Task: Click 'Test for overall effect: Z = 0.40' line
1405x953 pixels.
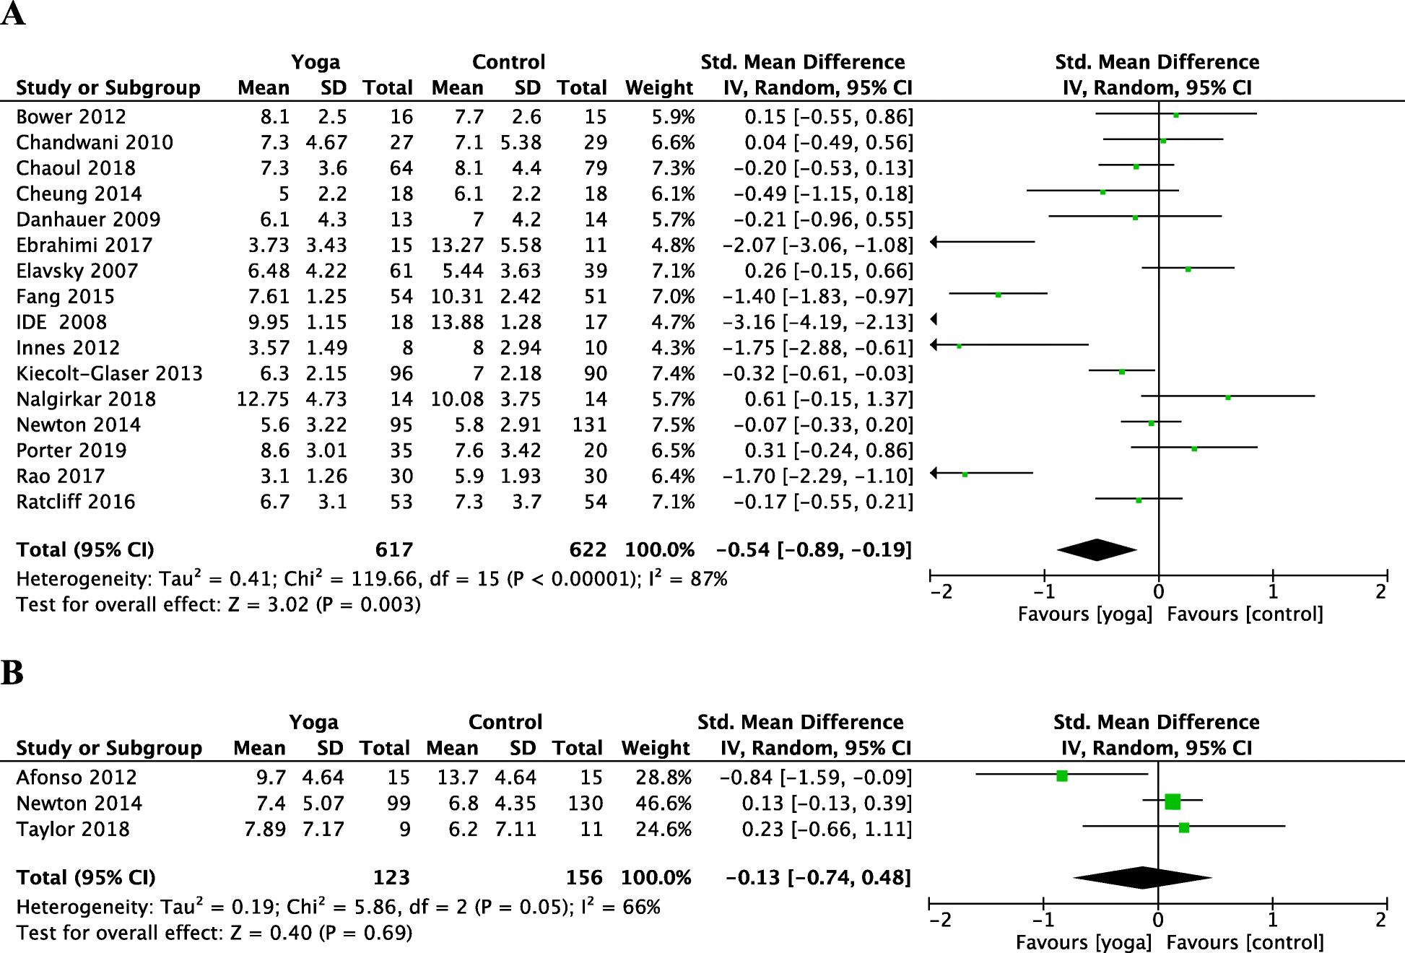Action: click(214, 933)
